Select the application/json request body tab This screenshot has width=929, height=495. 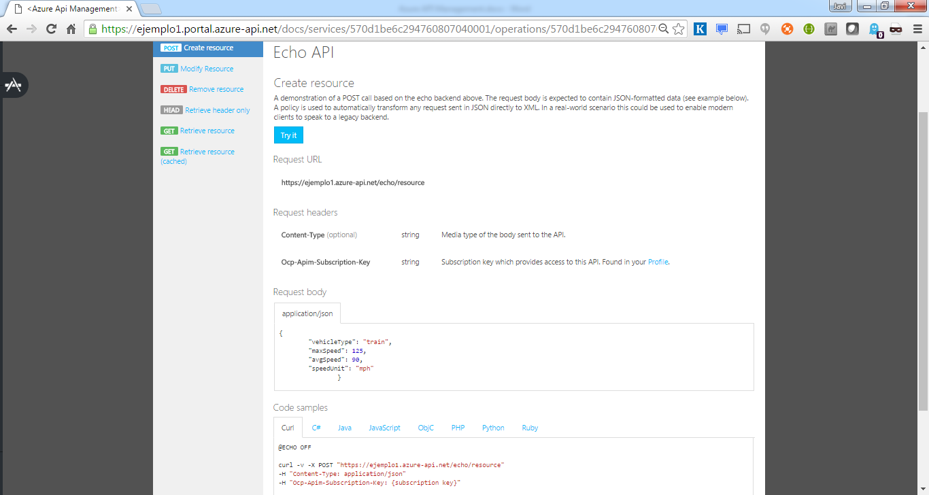(306, 313)
